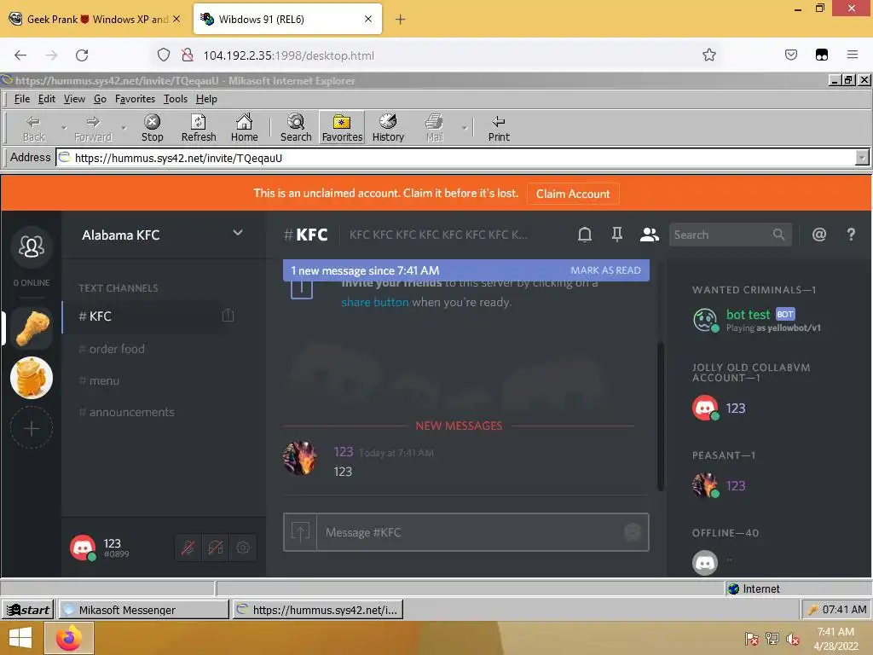
Task: Click the Mail toolbar icon
Action: pos(434,128)
